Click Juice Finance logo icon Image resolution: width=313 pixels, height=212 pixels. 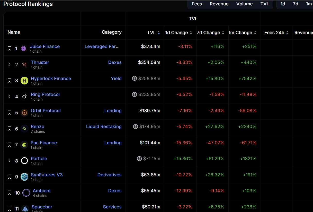click(23, 49)
